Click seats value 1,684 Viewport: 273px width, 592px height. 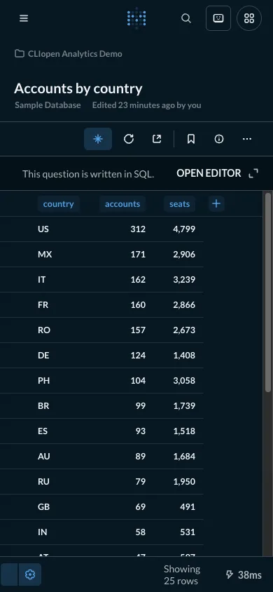click(184, 456)
